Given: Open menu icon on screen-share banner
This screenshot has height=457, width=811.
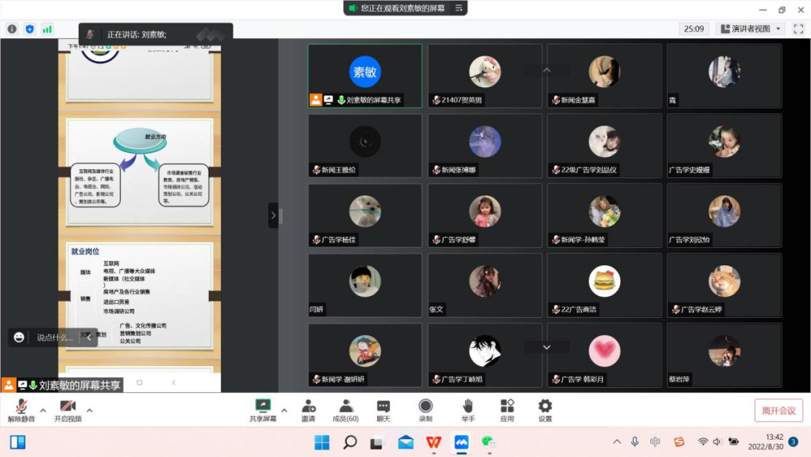Looking at the screenshot, I should point(459,8).
